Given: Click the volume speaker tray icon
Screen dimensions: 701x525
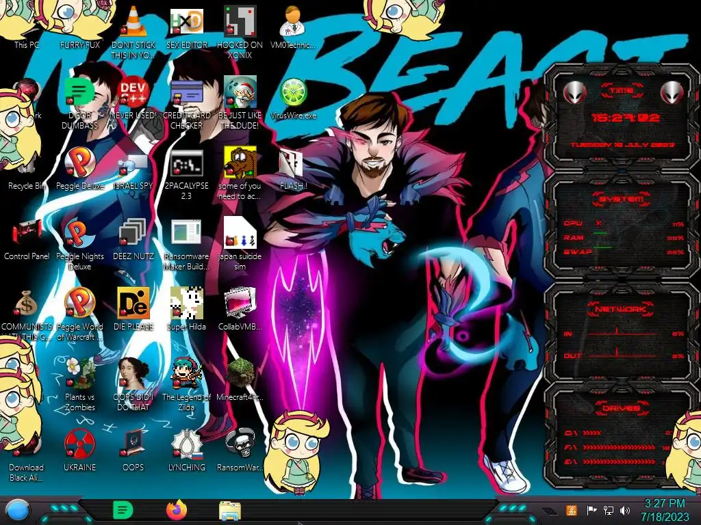Looking at the screenshot, I should tap(624, 510).
